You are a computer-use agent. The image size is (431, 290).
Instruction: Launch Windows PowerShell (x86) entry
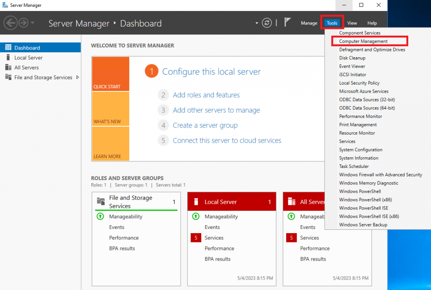[365, 200]
